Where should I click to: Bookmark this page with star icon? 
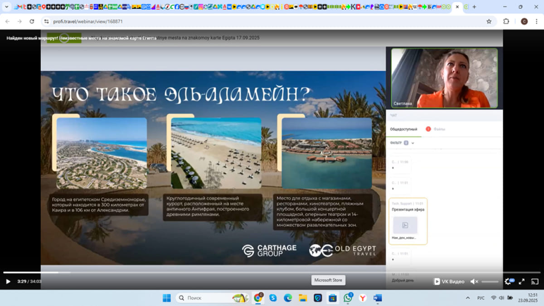tap(489, 21)
